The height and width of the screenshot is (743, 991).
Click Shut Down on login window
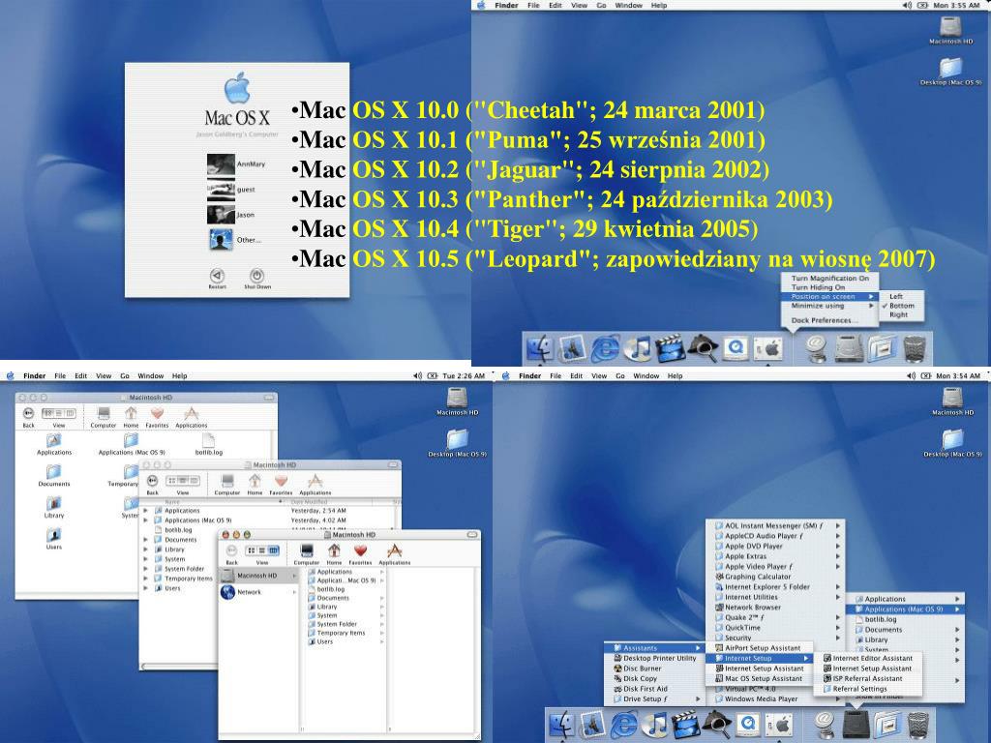(x=257, y=279)
